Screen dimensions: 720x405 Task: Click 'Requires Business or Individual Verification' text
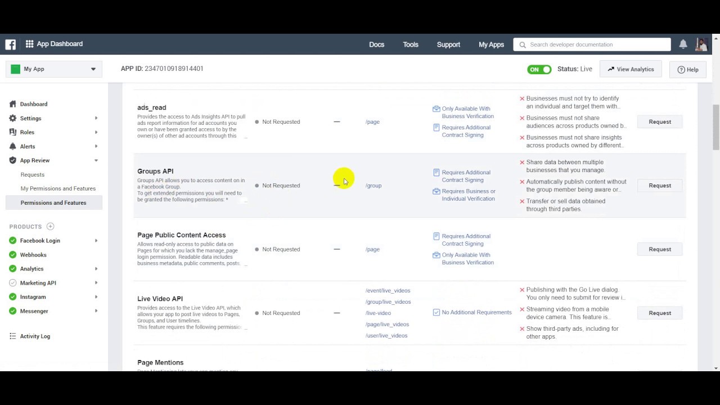click(469, 195)
